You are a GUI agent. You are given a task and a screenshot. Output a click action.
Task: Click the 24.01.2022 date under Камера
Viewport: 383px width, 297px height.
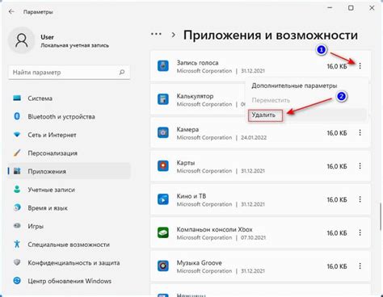[254, 137]
